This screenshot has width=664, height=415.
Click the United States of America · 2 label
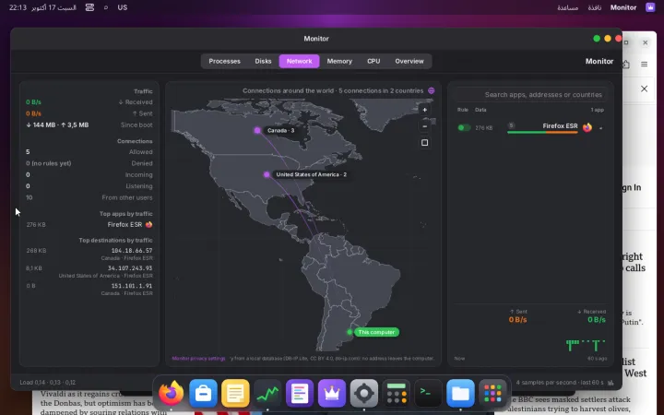(312, 174)
